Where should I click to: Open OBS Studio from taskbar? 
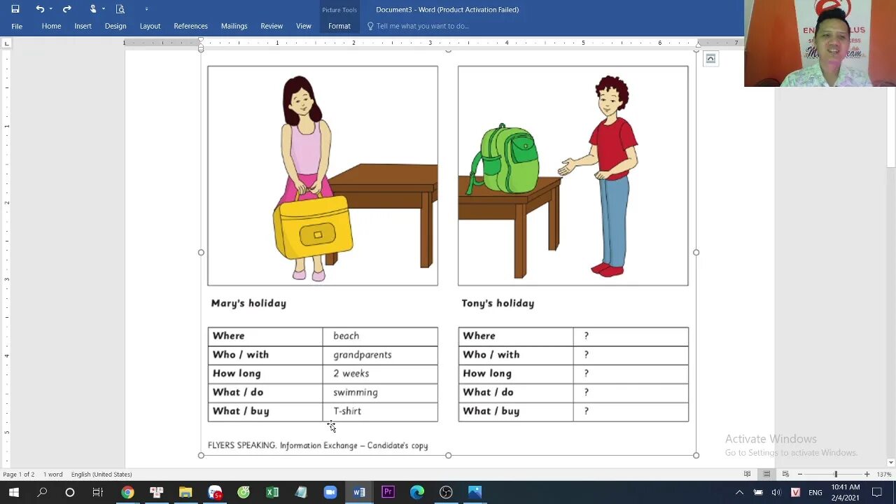446,493
